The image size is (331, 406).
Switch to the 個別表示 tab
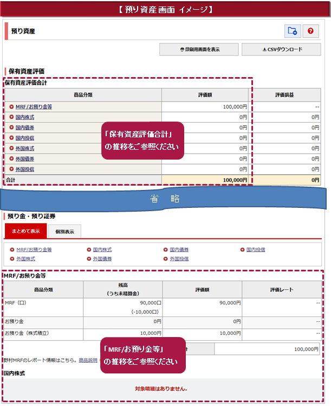point(65,232)
